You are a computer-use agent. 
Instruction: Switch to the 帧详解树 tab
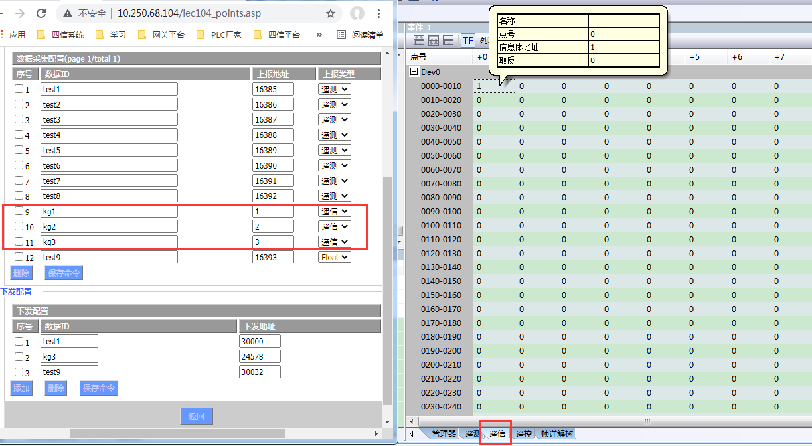pos(556,434)
